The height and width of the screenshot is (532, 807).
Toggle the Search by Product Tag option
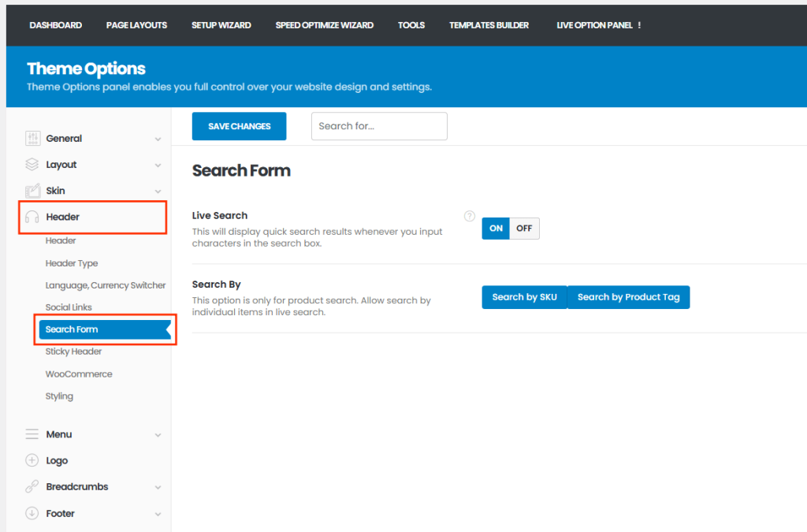pyautogui.click(x=628, y=297)
